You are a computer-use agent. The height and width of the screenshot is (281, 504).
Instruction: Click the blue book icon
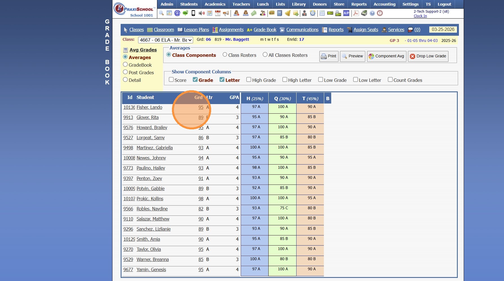click(280, 13)
